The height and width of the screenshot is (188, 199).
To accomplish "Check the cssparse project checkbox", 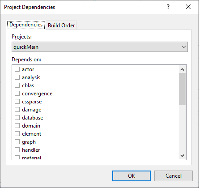I will pos(17,102).
